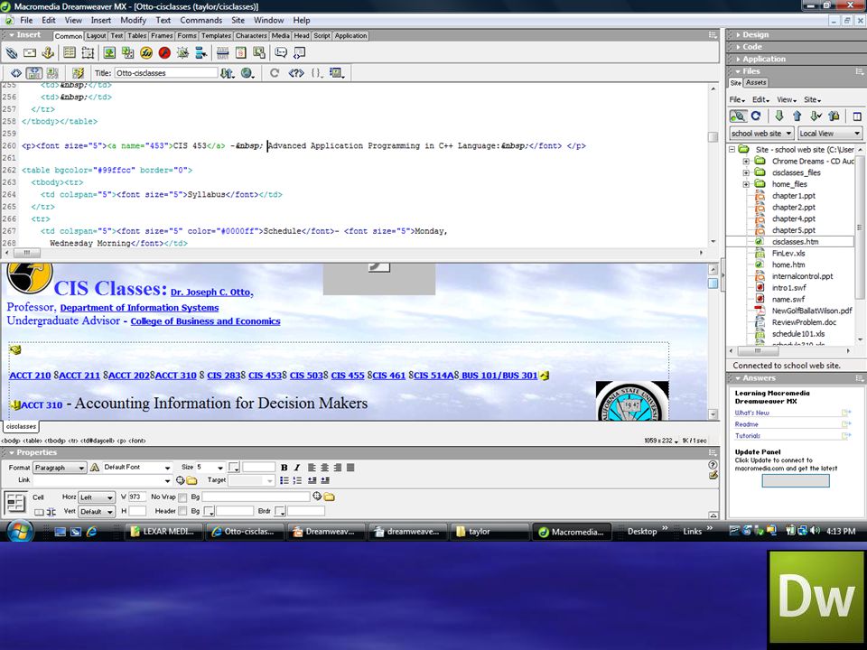Browse for link file folder icon
Image resolution: width=867 pixels, height=650 pixels.
pos(191,480)
